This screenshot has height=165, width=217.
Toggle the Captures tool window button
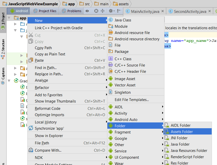(3, 76)
